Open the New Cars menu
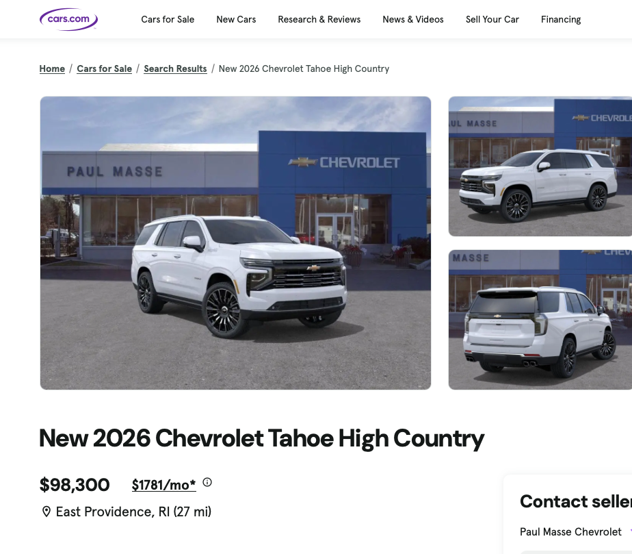Image resolution: width=632 pixels, height=554 pixels. pos(236,19)
